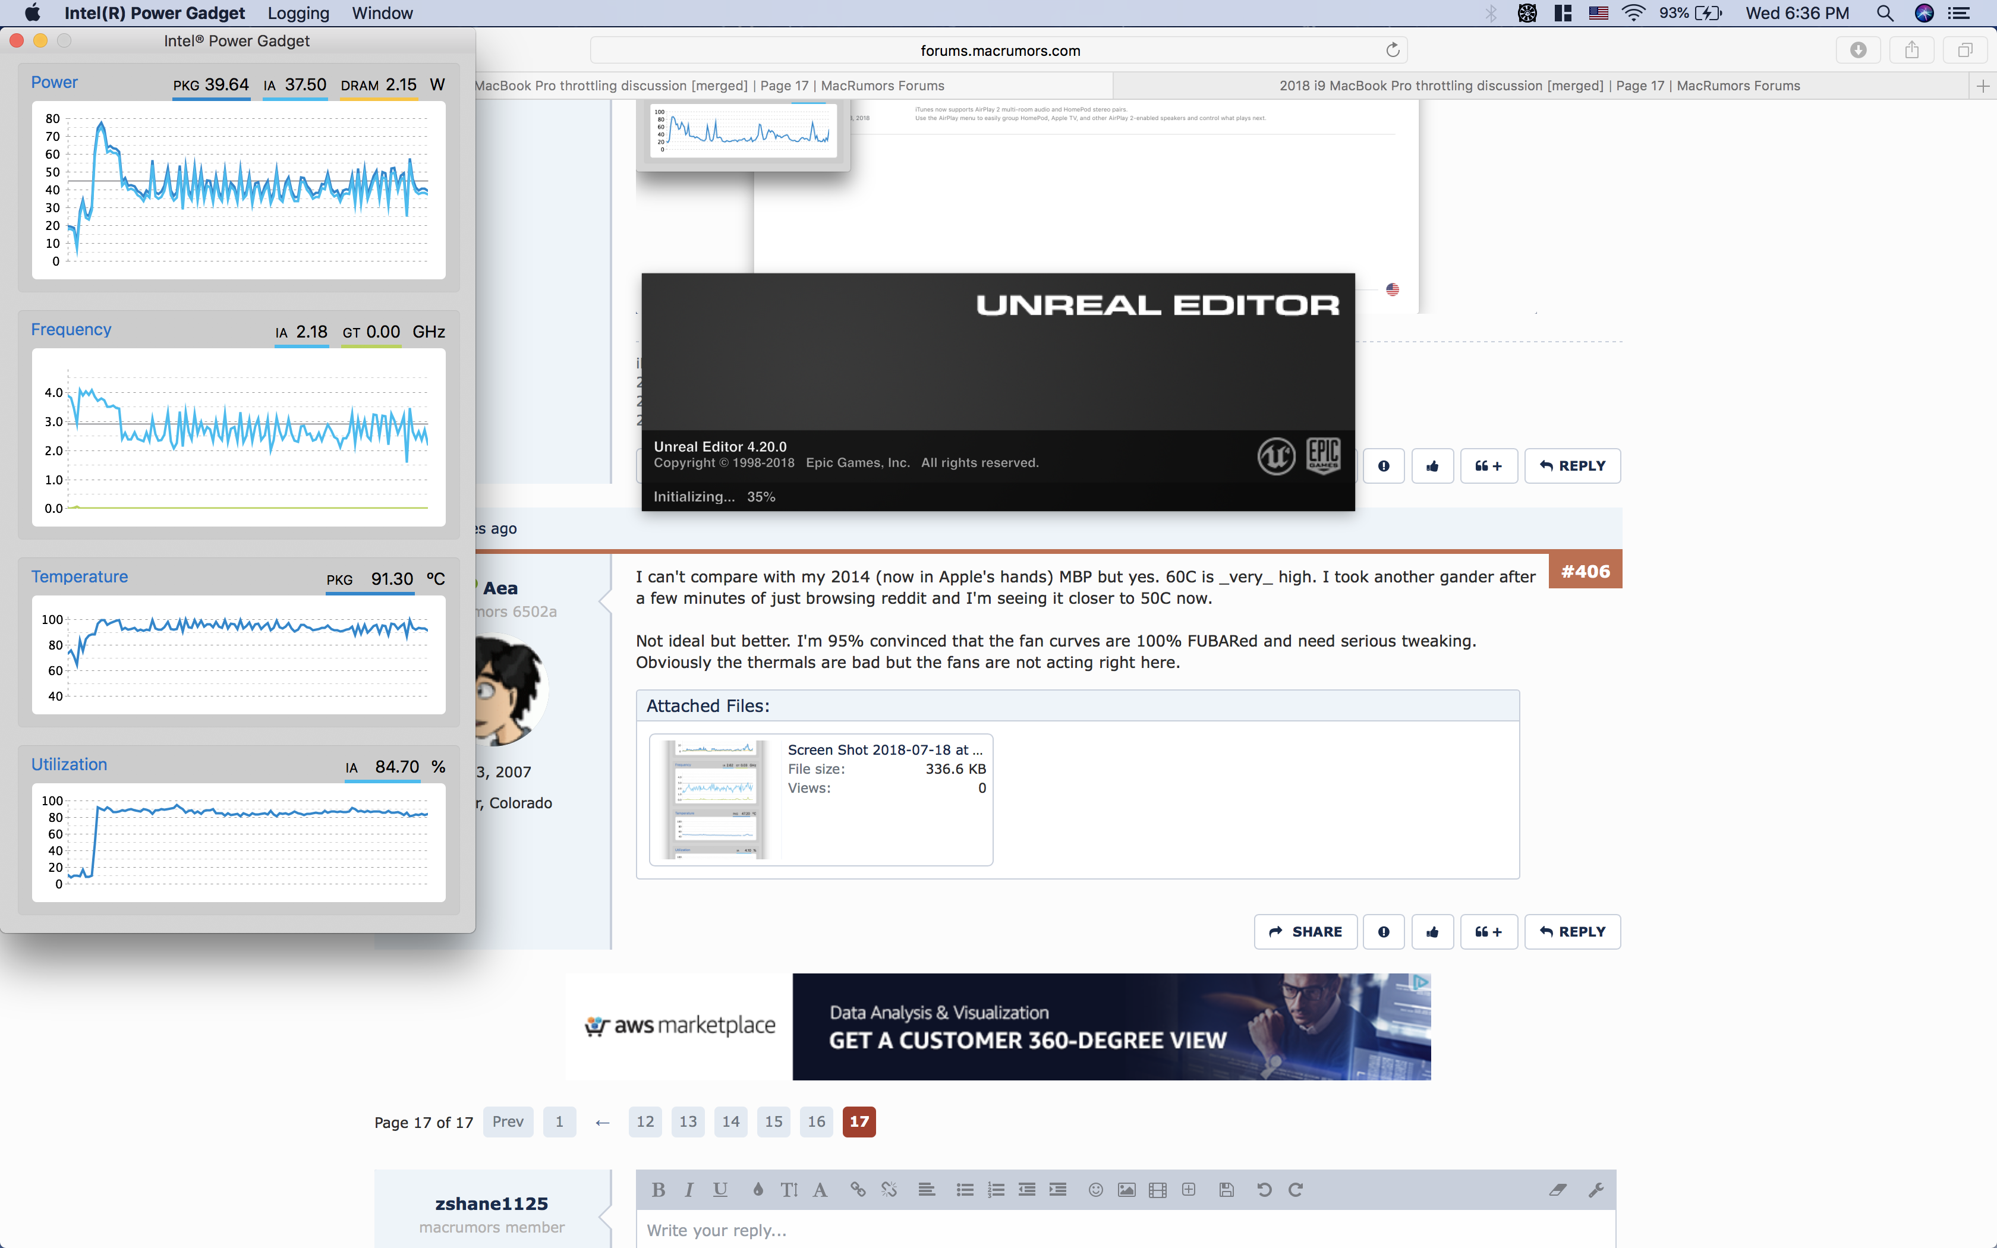This screenshot has height=1248, width=1997.
Task: Like the post above #406
Action: click(1432, 467)
